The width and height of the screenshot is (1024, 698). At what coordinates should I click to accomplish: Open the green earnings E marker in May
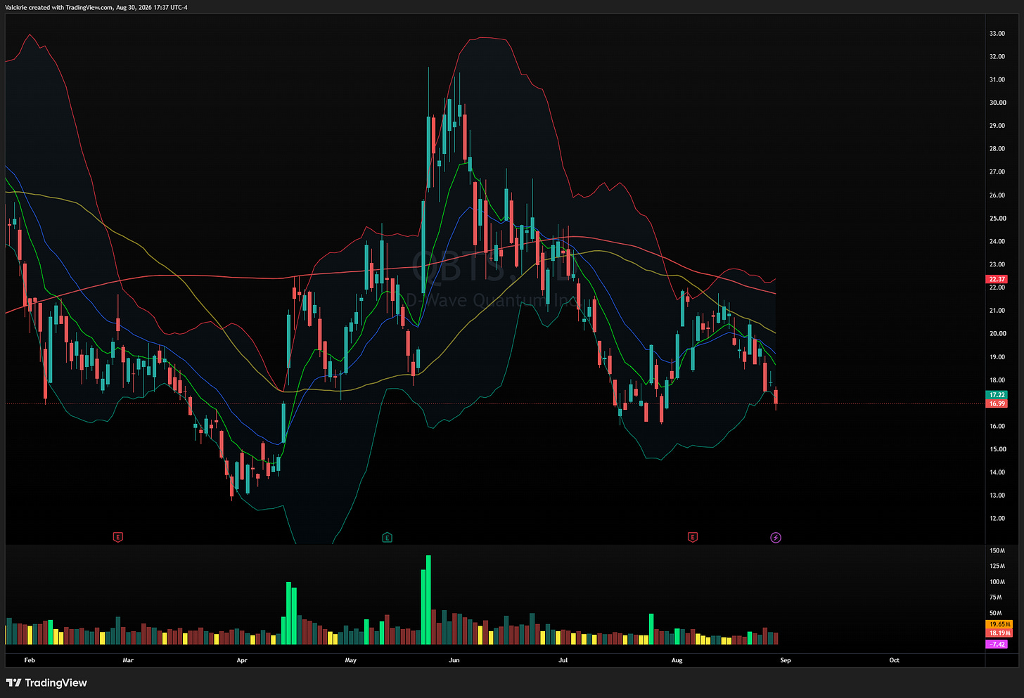pos(387,538)
